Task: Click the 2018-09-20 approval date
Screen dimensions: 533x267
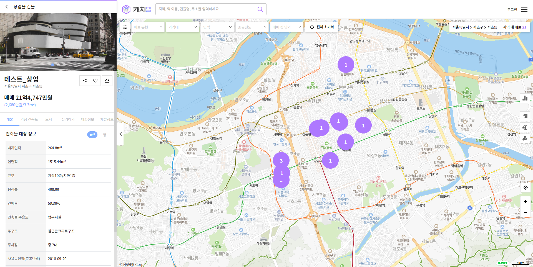Action: click(57, 259)
